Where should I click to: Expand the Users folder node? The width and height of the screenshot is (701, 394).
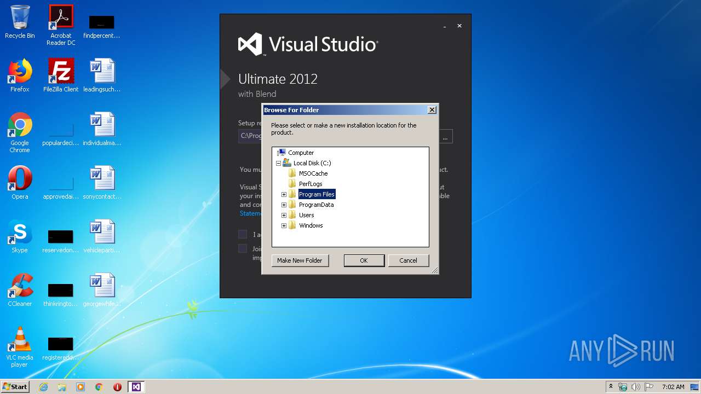pos(284,215)
